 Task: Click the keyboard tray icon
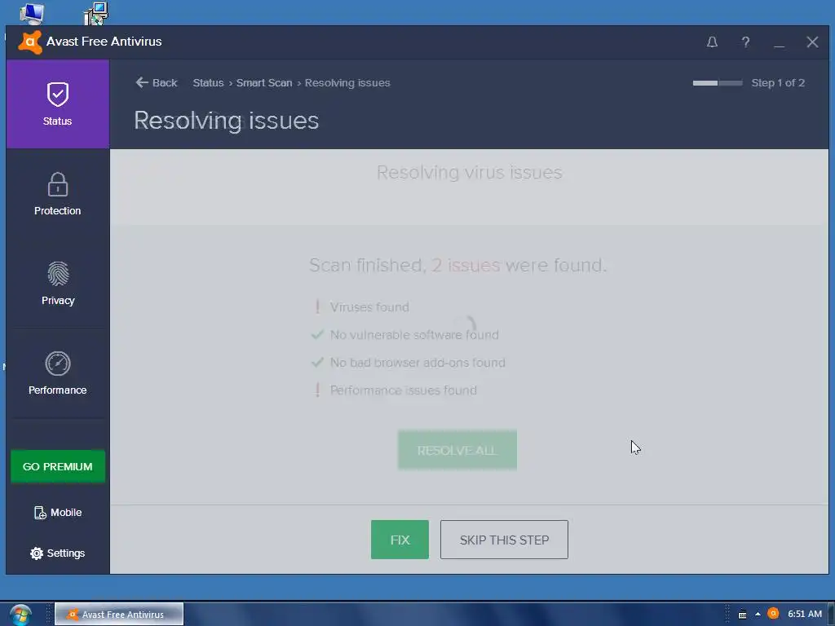coord(742,615)
